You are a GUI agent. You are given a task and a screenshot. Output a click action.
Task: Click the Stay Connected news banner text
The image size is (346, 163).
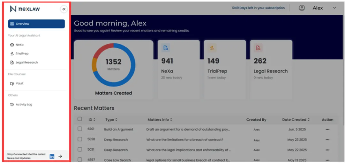[26, 156]
